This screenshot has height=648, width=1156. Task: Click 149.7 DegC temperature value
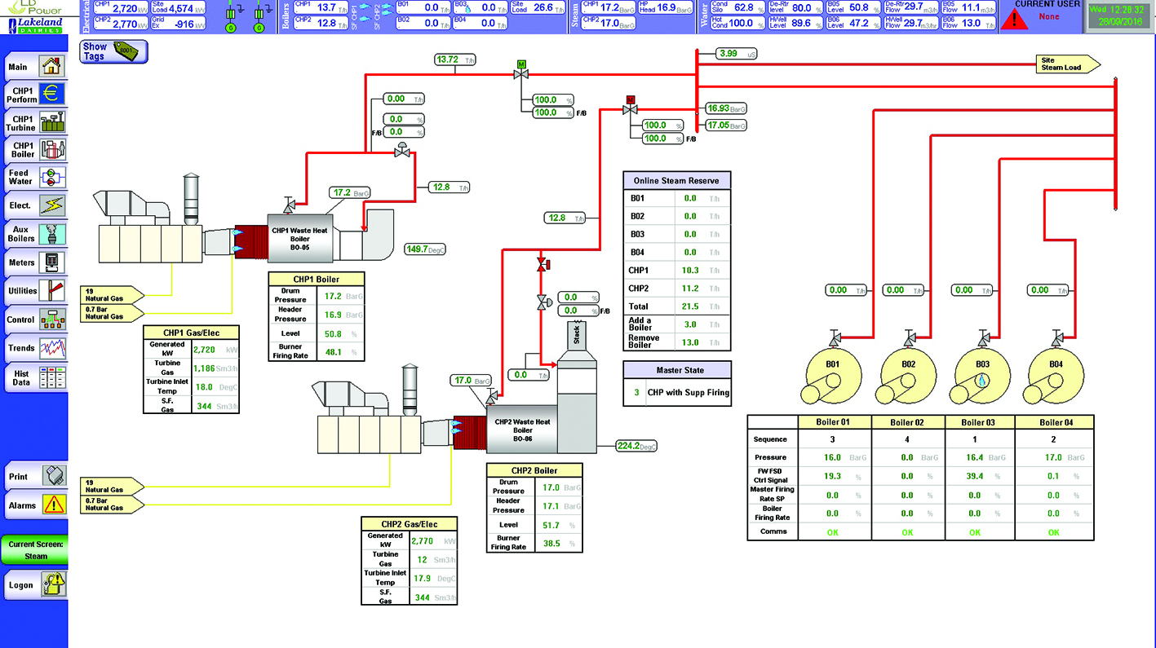(x=425, y=249)
